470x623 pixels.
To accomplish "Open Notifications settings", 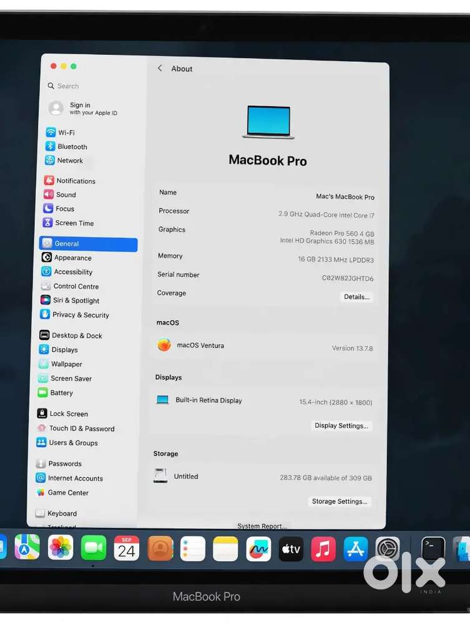I will [70, 181].
